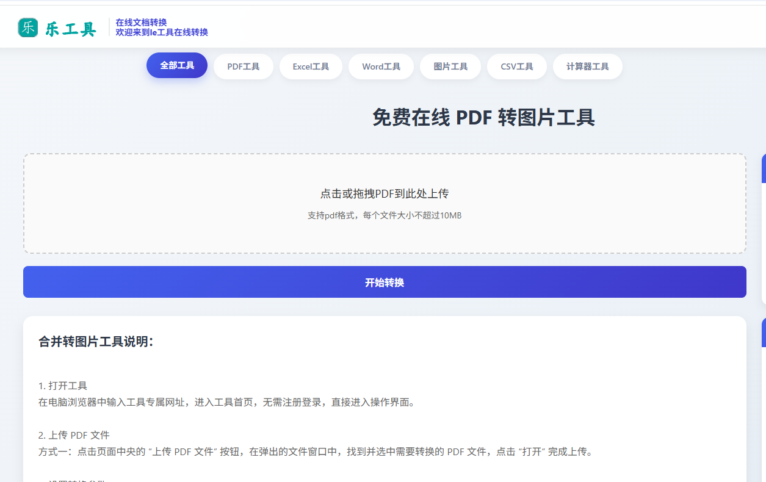This screenshot has width=766, height=482.
Task: Click the 乐工具 site name
Action: coord(69,26)
